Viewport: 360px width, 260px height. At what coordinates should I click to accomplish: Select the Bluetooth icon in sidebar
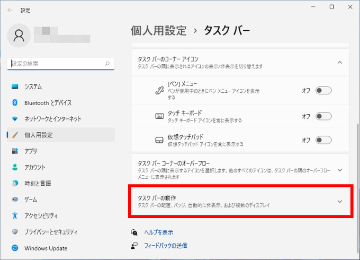(x=15, y=102)
